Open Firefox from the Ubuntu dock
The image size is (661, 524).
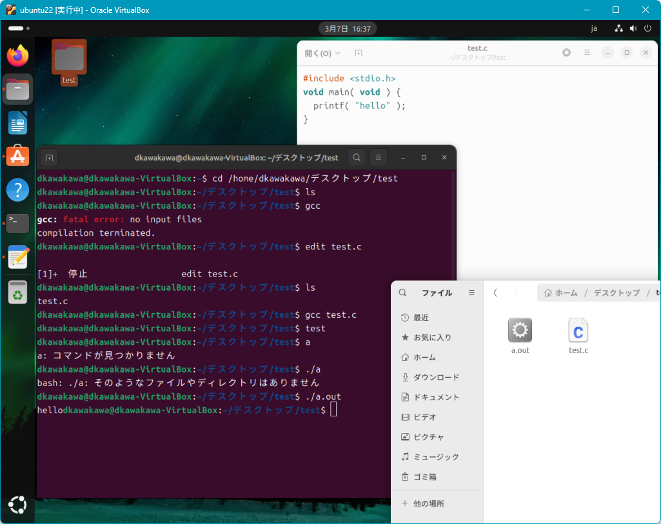17,55
